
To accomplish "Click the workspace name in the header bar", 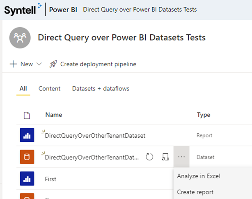I will point(140,9).
